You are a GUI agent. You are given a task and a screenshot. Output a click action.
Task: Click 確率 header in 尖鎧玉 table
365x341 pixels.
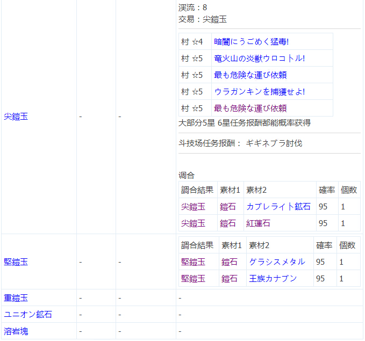327,190
